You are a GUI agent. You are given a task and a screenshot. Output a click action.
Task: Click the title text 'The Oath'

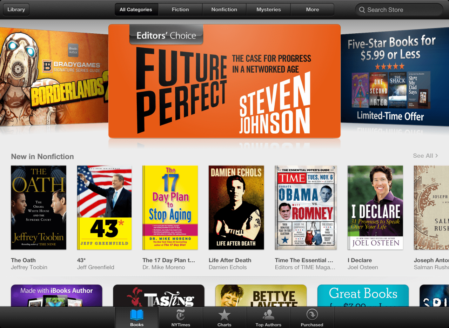point(23,260)
